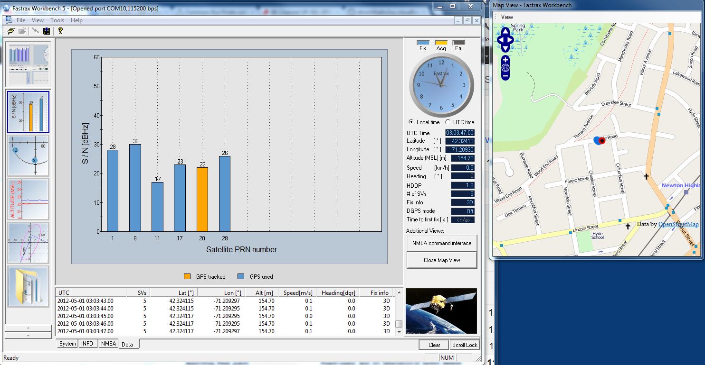Image resolution: width=705 pixels, height=365 pixels.
Task: Follow the OpenStreetMap link on the map
Action: pyautogui.click(x=678, y=224)
